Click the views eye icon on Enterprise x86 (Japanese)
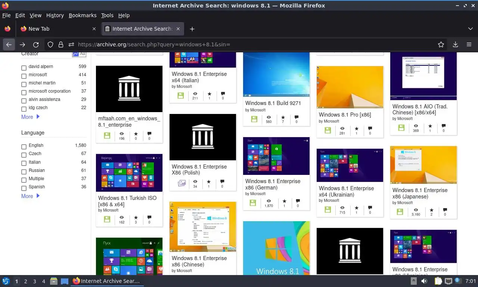Viewport: 478px width, 287px height. pyautogui.click(x=416, y=210)
